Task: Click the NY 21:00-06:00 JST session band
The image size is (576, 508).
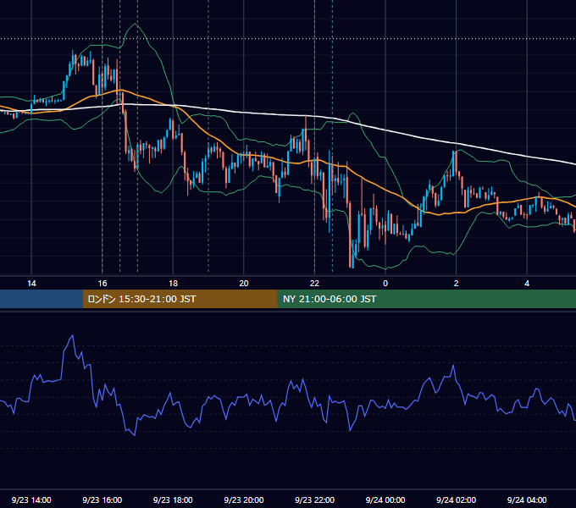Action: click(426, 299)
